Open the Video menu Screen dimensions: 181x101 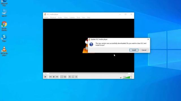(x=66, y=17)
